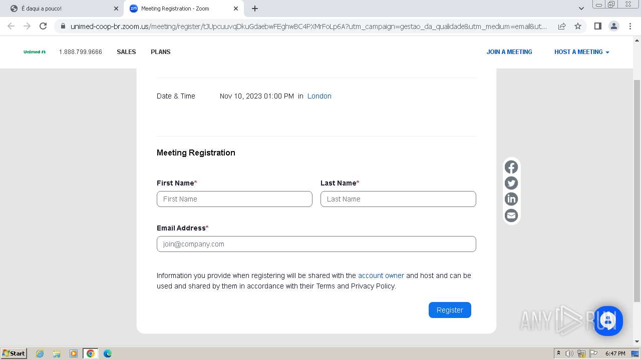This screenshot has height=360, width=641.
Task: Click the share page icon in address bar
Action: click(x=562, y=26)
